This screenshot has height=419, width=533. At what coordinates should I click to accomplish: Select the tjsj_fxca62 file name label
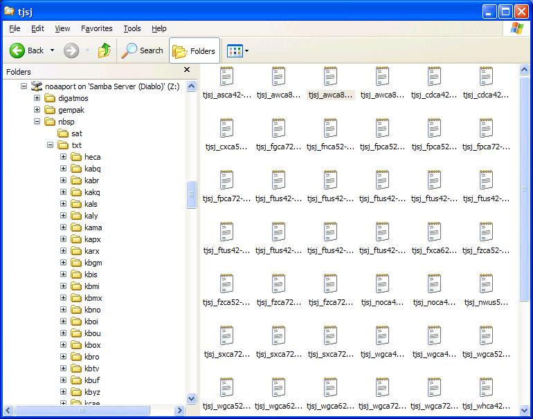(434, 250)
